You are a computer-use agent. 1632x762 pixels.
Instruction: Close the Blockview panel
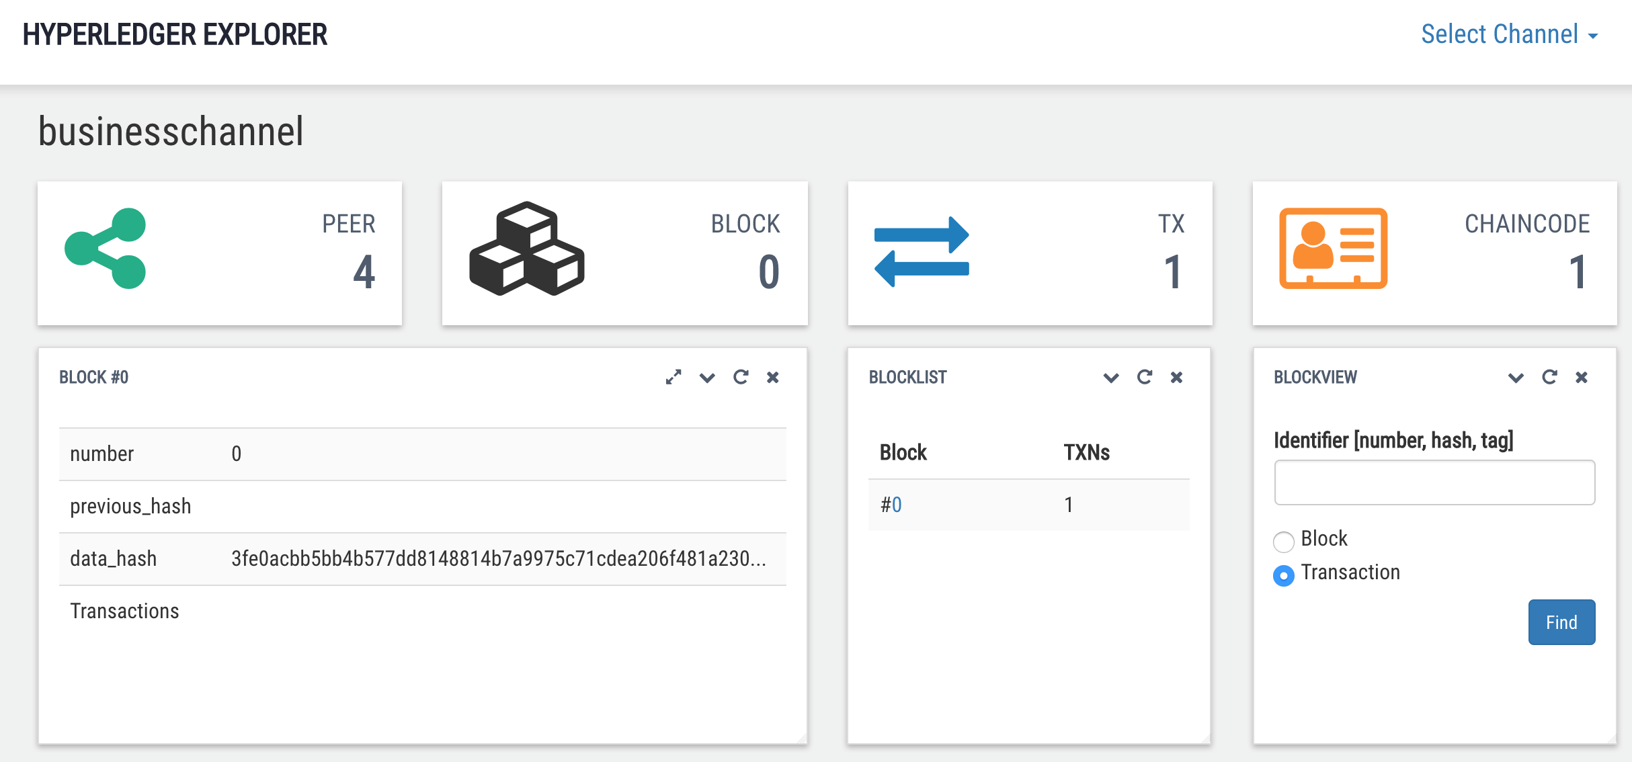coord(1582,378)
